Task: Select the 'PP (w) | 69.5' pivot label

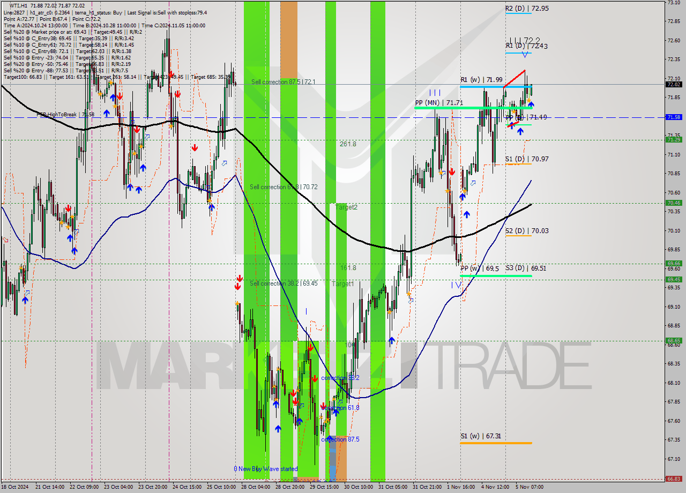Action: point(480,268)
